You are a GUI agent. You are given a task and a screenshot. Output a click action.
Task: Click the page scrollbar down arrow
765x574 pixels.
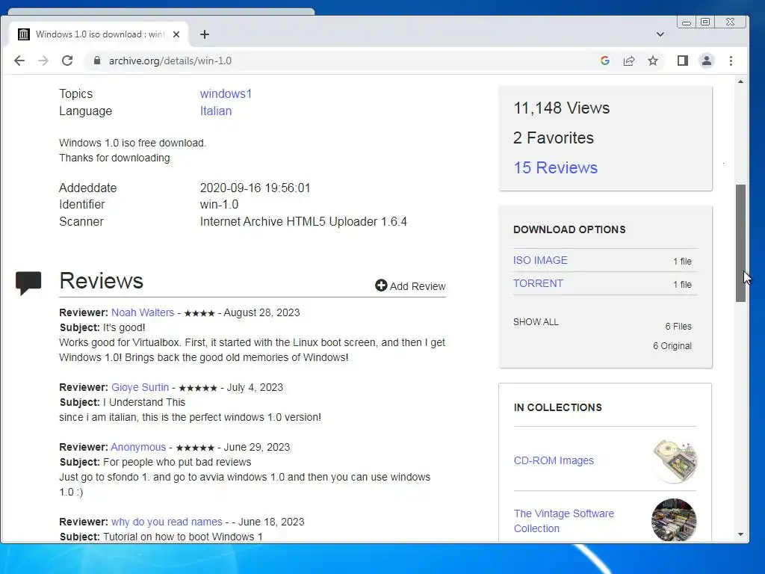(x=740, y=534)
